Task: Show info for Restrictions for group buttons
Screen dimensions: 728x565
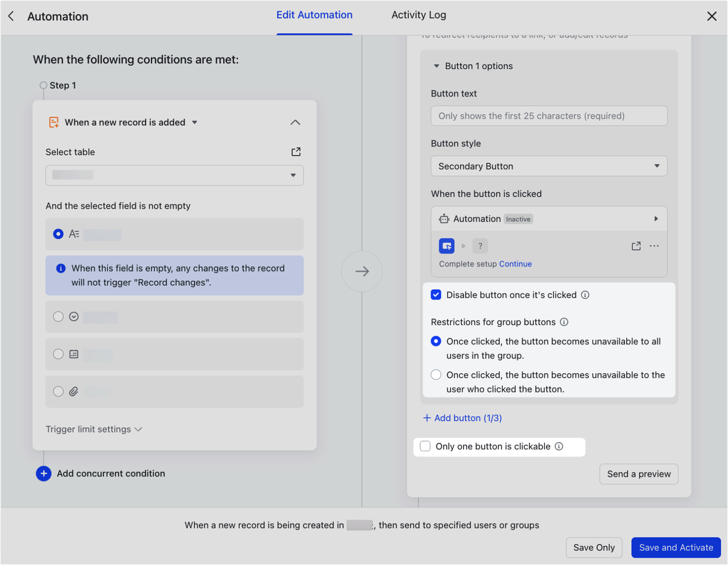Action: coord(564,322)
